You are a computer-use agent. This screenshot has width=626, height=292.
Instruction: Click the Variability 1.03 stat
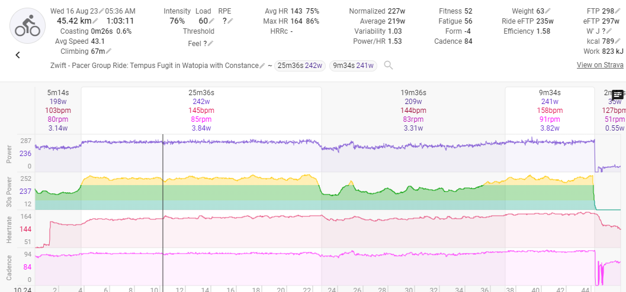[x=378, y=31]
